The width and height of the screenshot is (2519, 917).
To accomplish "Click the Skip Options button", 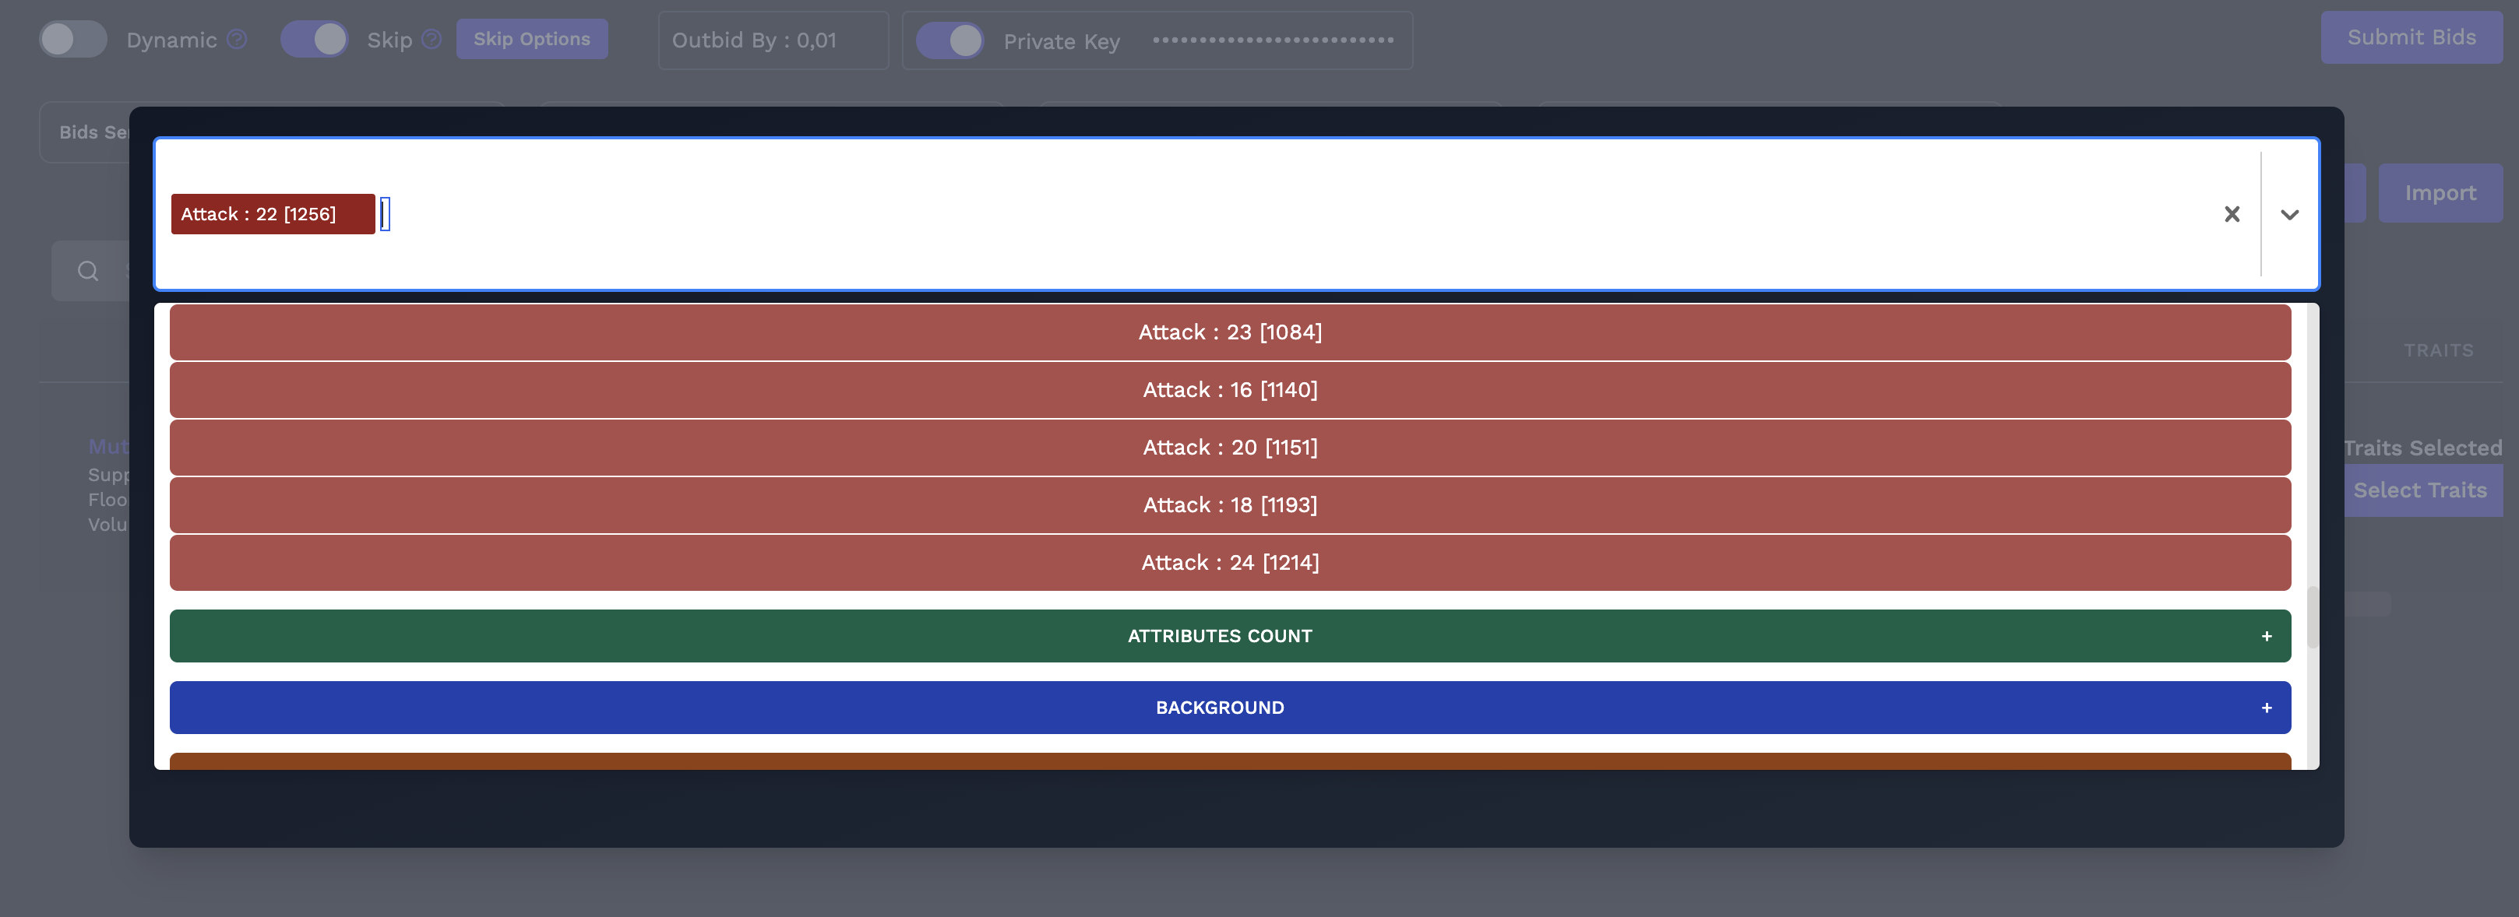I will tap(531, 39).
